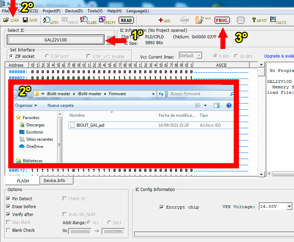Click the Erase chip toolbar icon

tap(203, 20)
